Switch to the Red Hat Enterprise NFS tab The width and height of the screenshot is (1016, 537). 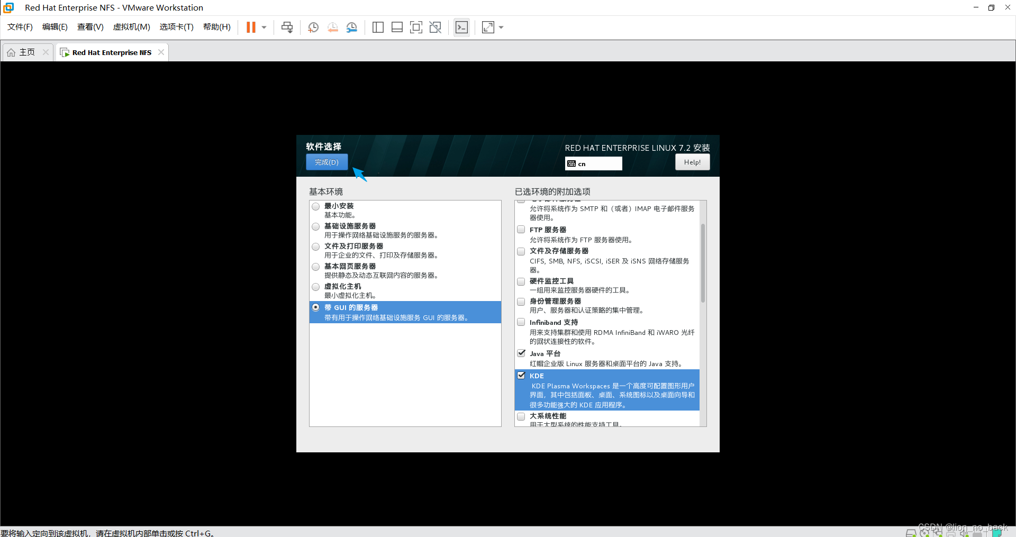click(112, 52)
